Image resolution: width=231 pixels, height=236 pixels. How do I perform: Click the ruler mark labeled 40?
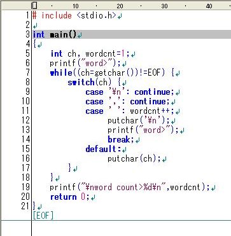pyautogui.click(x=209, y=6)
